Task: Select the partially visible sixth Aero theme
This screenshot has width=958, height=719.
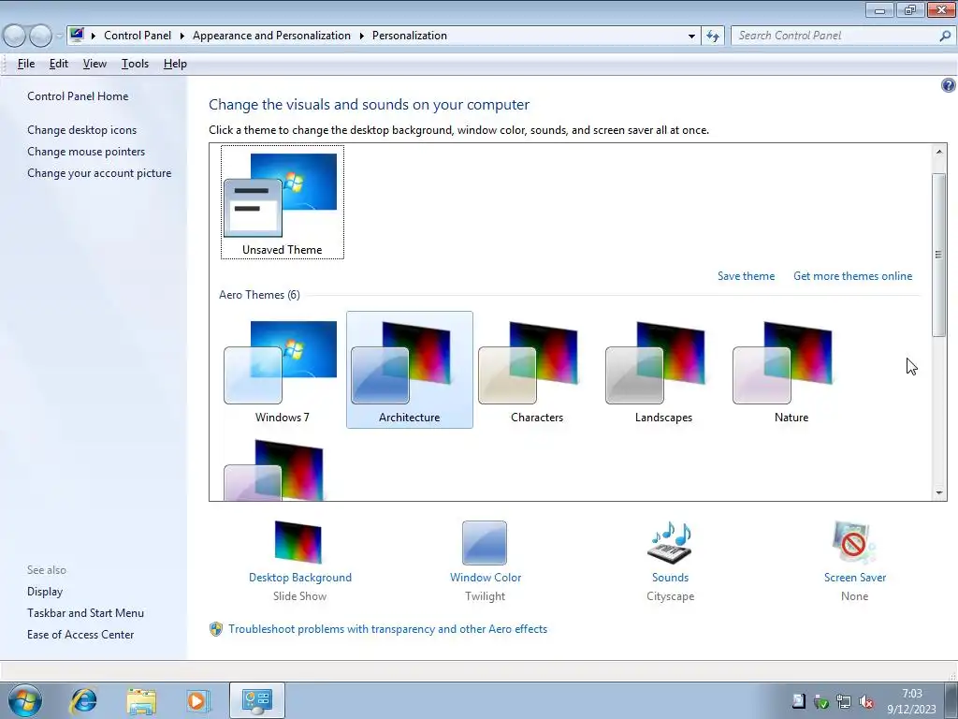Action: point(274,470)
